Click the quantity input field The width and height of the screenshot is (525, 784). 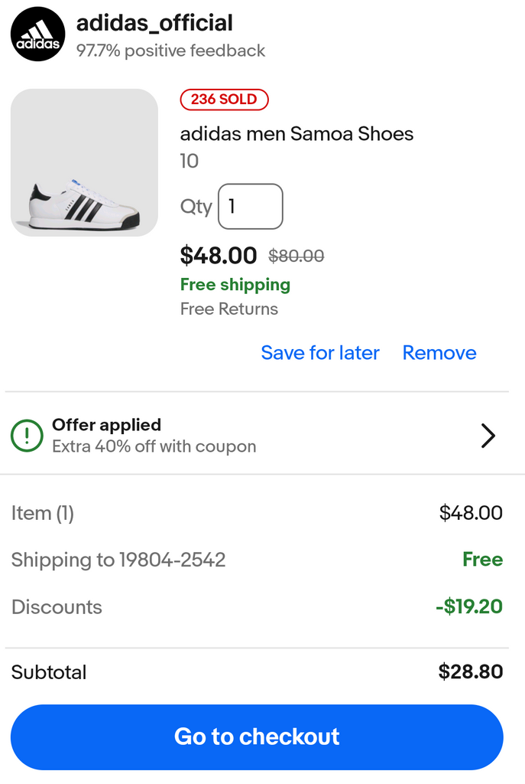coord(251,206)
